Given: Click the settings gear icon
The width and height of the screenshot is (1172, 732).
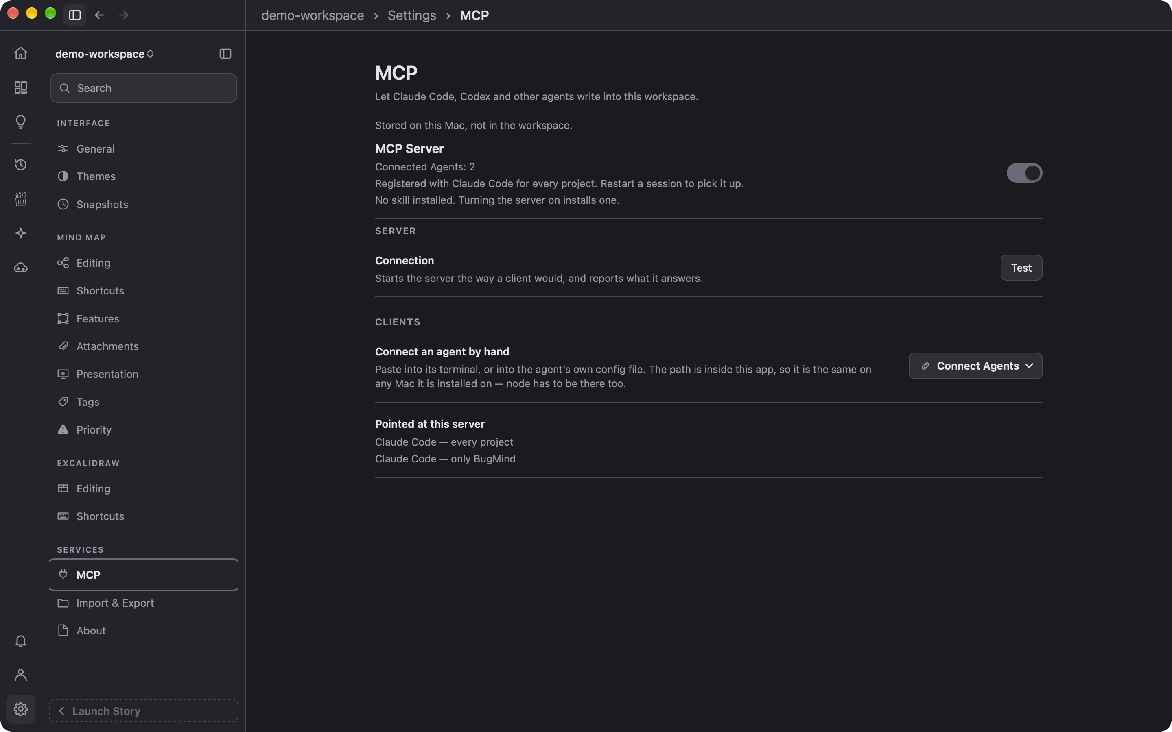Looking at the screenshot, I should pyautogui.click(x=20, y=709).
